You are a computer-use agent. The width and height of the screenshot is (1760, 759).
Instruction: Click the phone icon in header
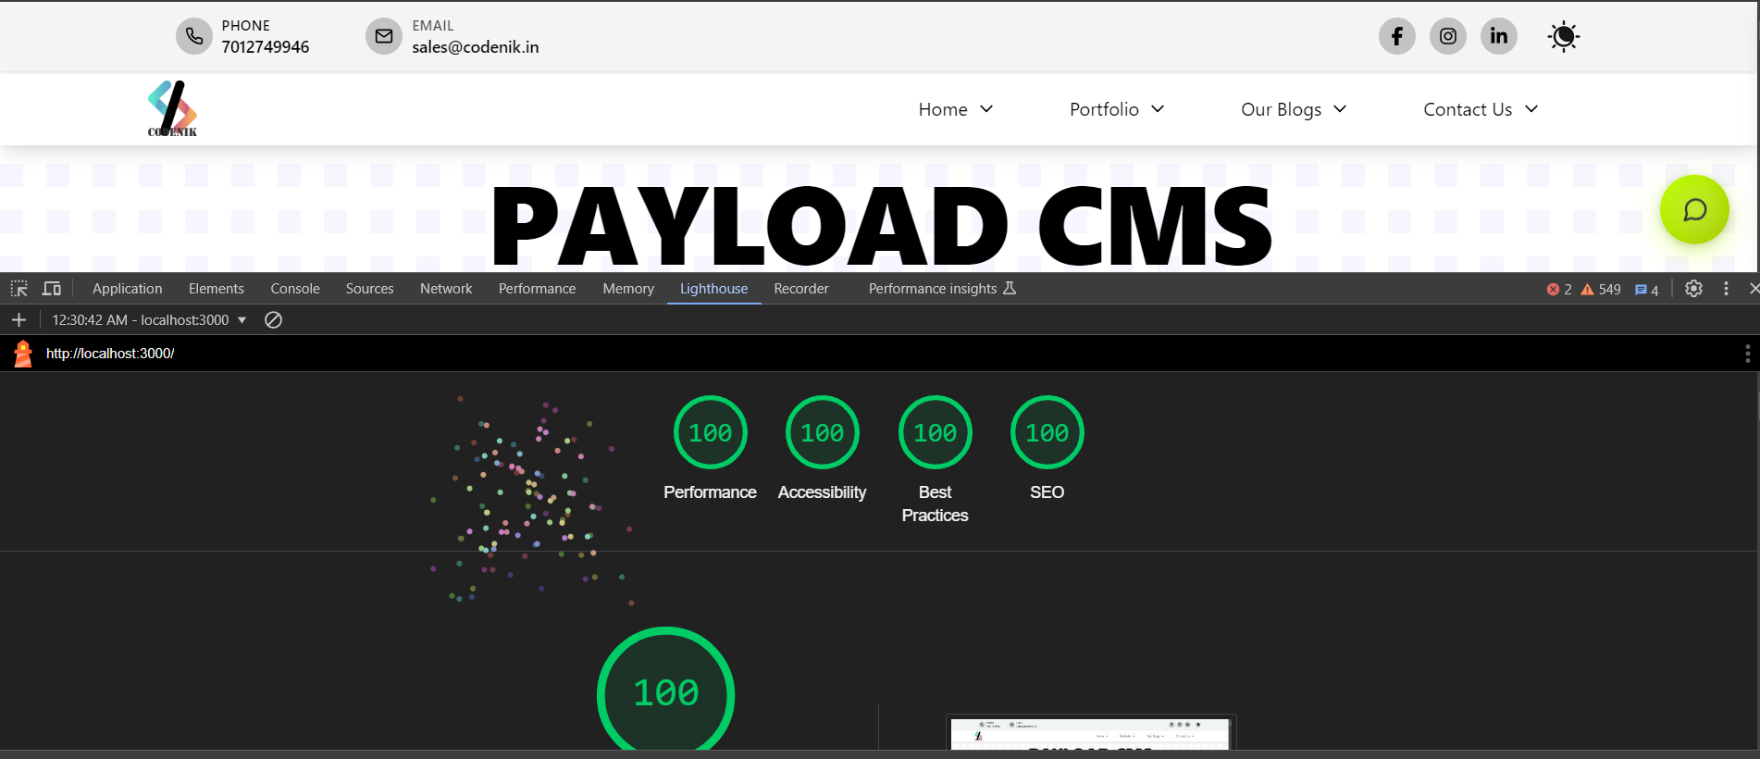coord(194,36)
